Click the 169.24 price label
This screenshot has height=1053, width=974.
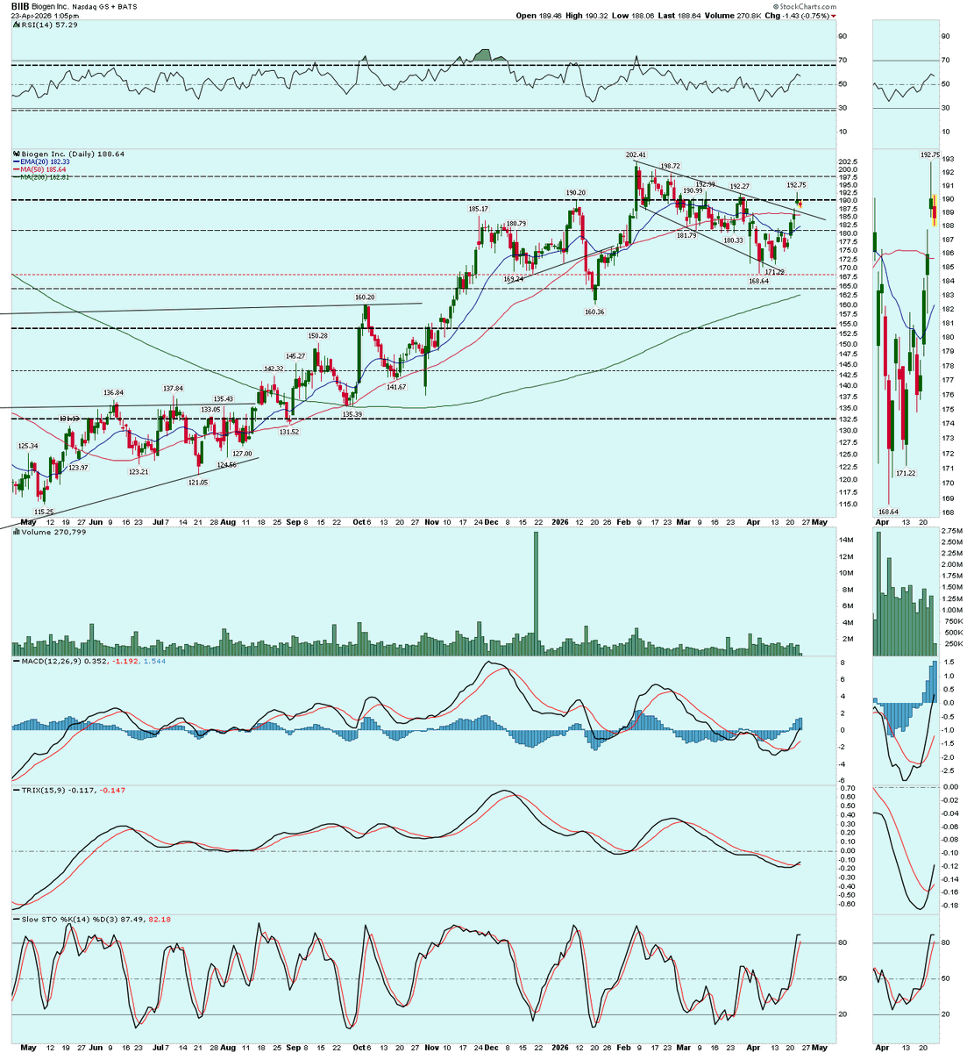coord(514,279)
